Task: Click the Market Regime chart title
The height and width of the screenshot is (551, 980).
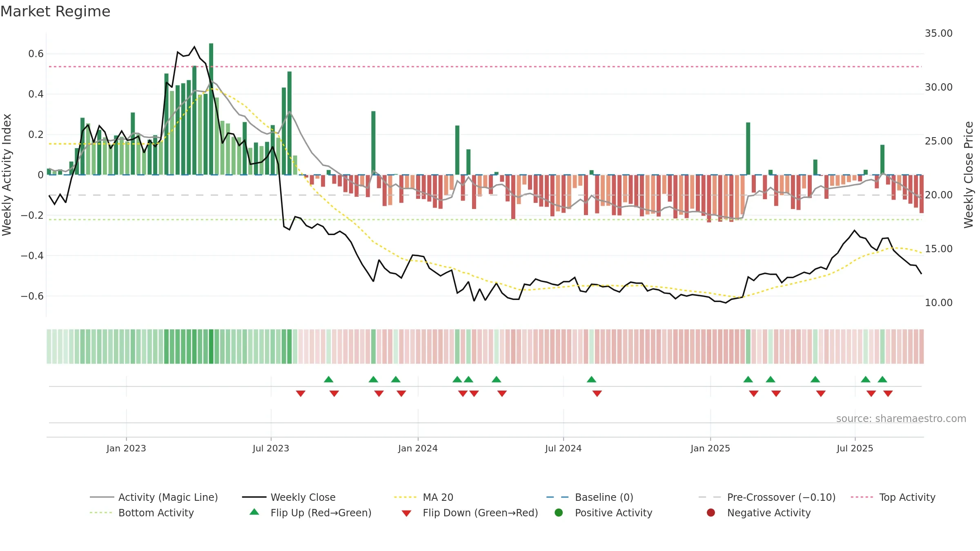Action: click(x=55, y=11)
